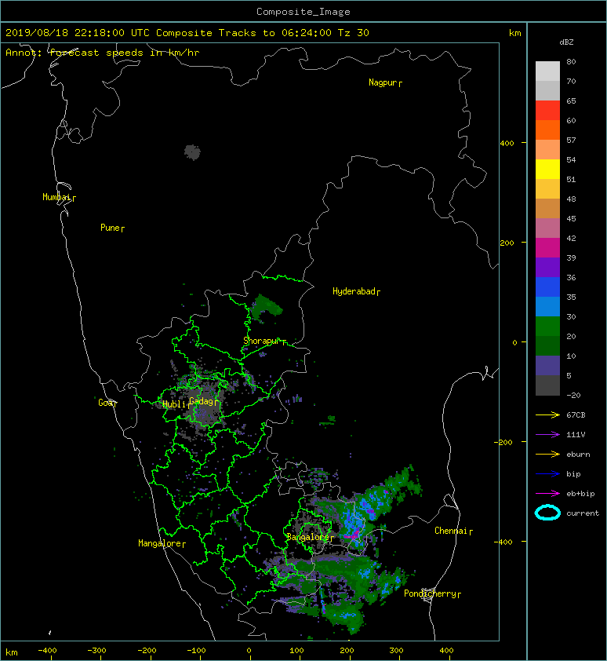
Task: Click the eburn arrow legend icon
Action: [547, 455]
